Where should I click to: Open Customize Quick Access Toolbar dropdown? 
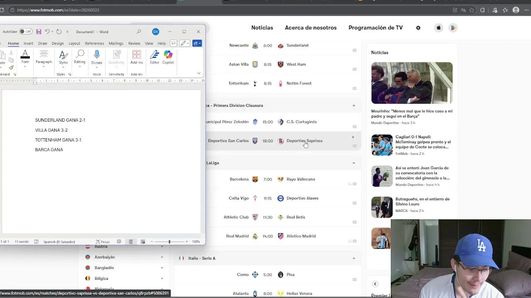(x=67, y=32)
